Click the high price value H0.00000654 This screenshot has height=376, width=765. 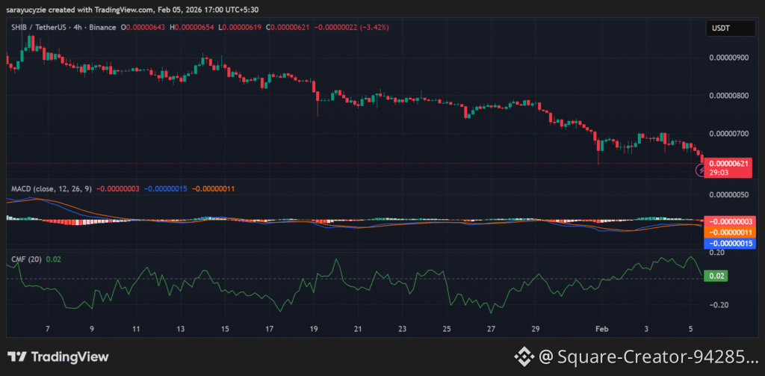point(192,28)
